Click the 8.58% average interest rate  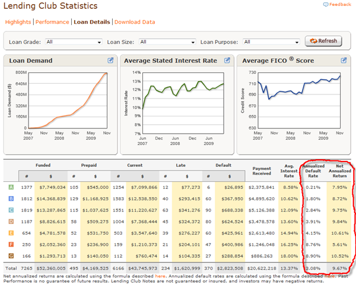(290, 187)
